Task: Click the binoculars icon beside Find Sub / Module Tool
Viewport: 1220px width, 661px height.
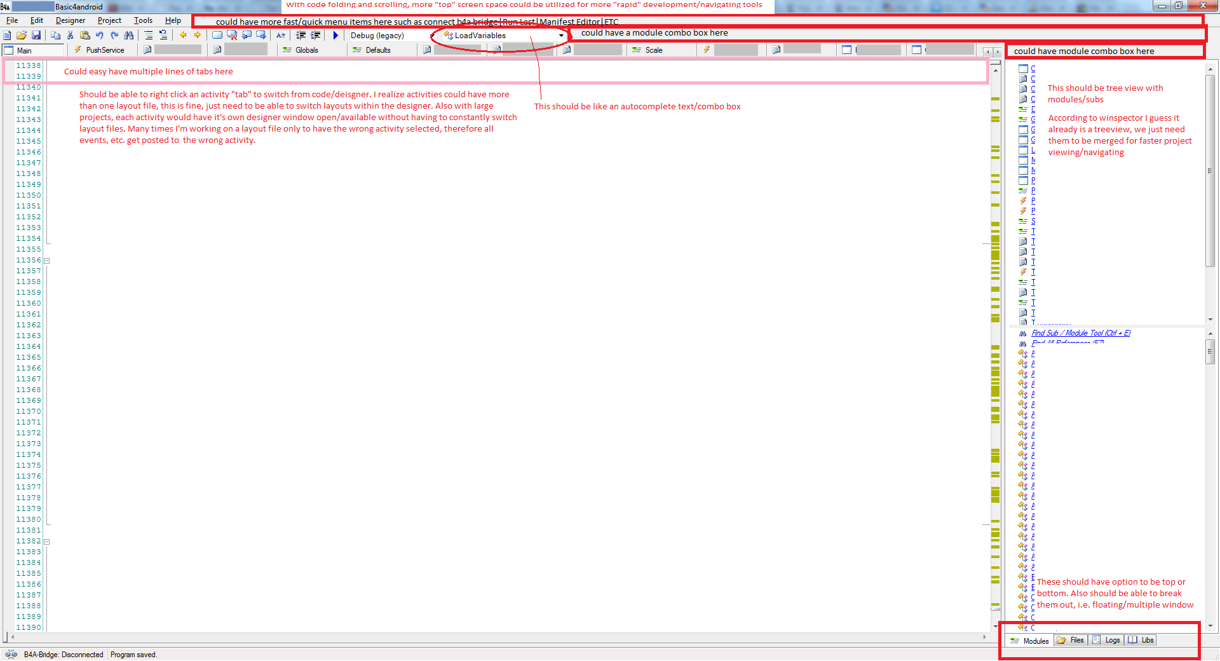Action: [1022, 333]
